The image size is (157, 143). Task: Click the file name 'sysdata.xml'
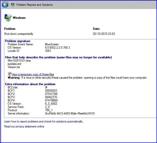coord(15,64)
